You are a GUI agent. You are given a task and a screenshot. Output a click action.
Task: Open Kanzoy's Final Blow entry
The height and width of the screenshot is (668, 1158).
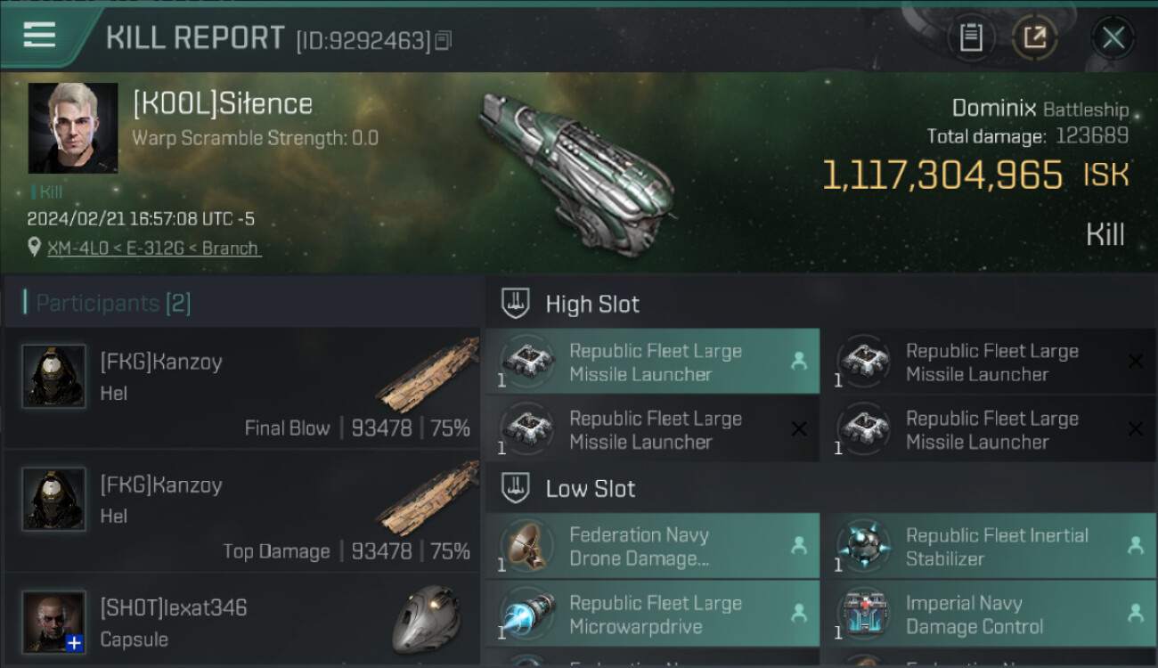point(242,388)
